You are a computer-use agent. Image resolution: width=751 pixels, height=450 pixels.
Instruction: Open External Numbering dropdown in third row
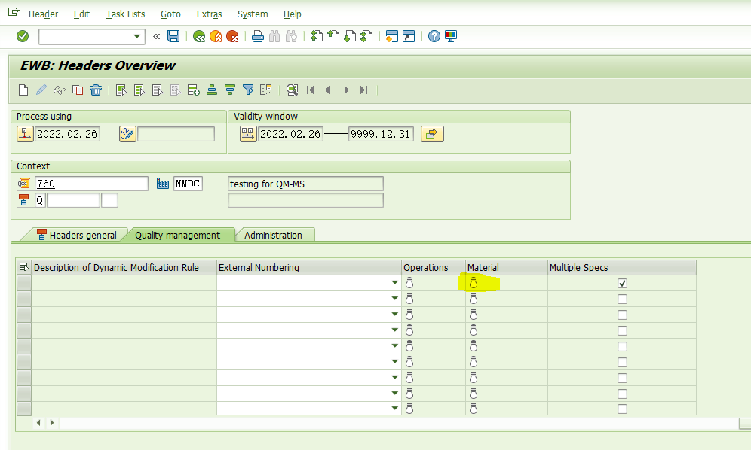click(x=394, y=315)
